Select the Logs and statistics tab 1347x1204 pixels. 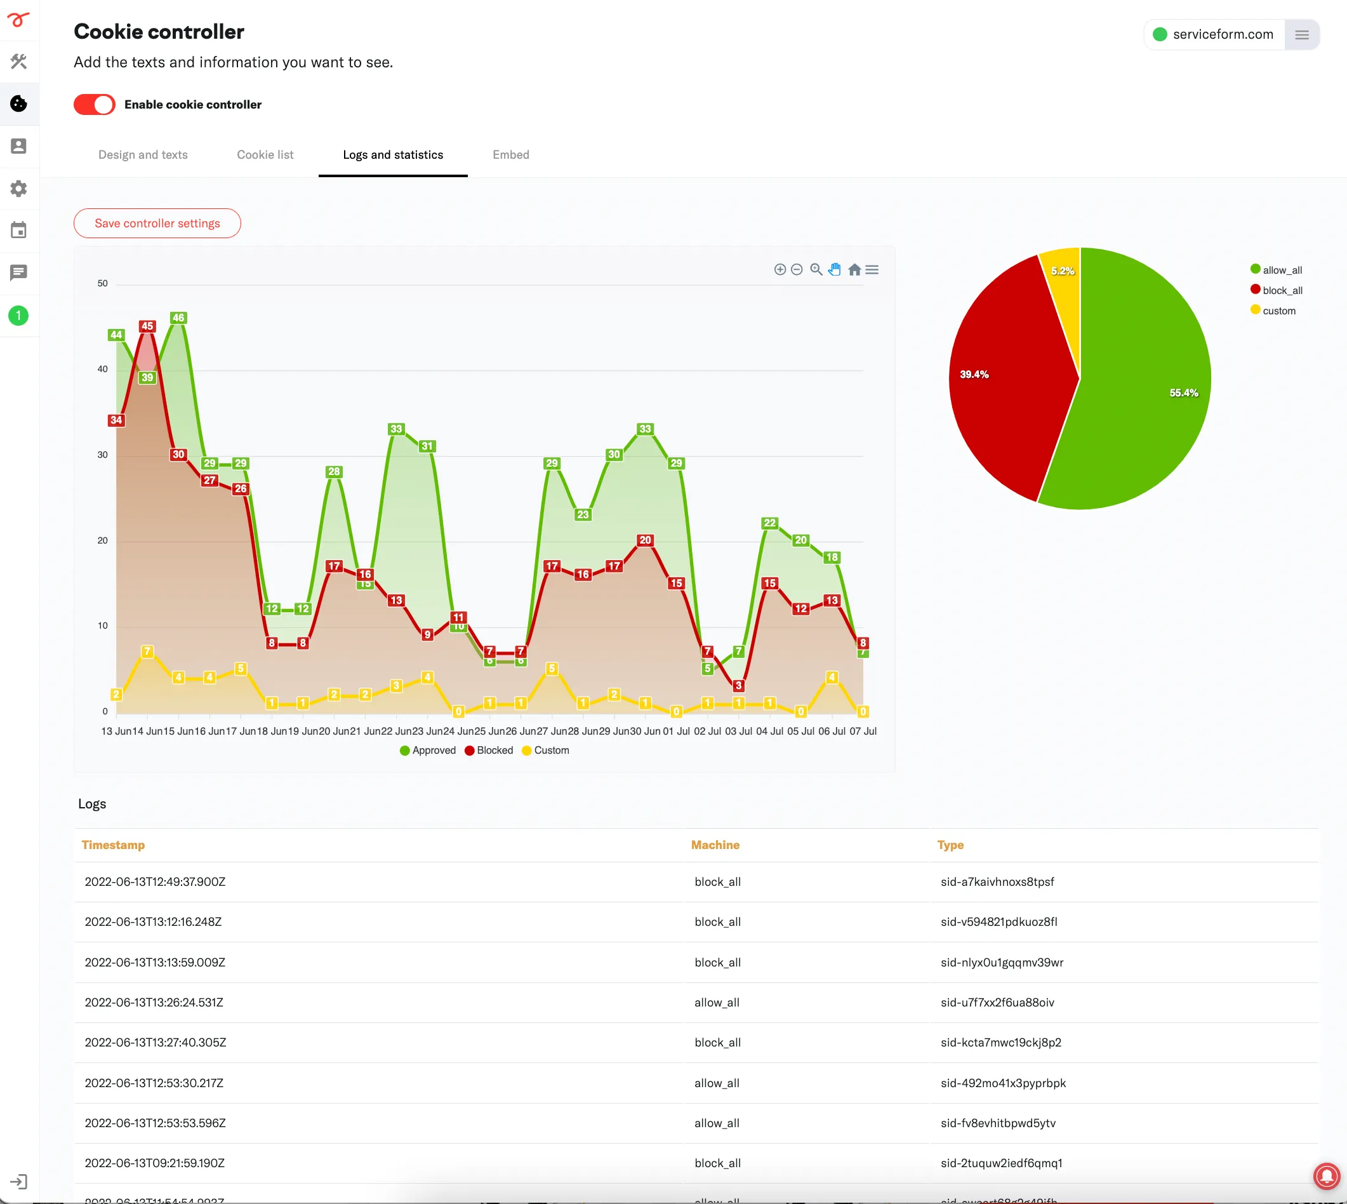pos(393,155)
